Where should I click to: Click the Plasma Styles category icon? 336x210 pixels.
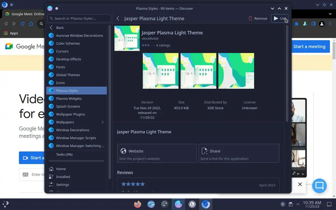pos(51,91)
